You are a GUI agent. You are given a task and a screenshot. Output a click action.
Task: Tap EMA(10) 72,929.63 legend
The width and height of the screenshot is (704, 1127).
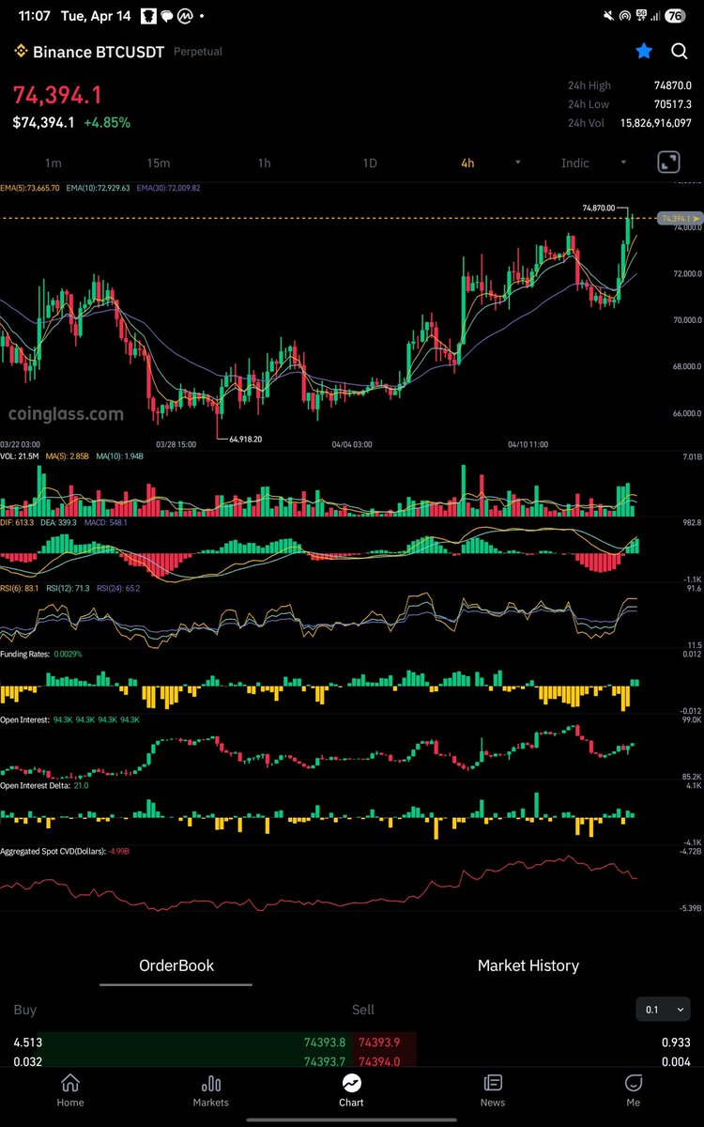point(99,188)
